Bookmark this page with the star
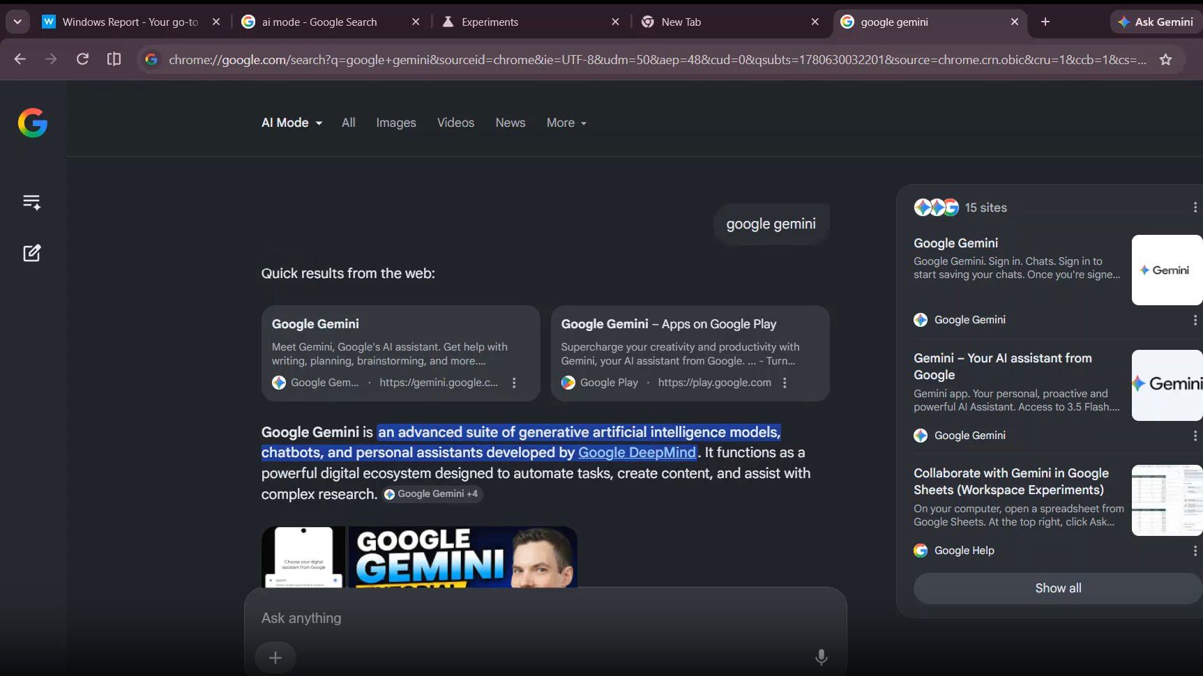 (x=1165, y=60)
